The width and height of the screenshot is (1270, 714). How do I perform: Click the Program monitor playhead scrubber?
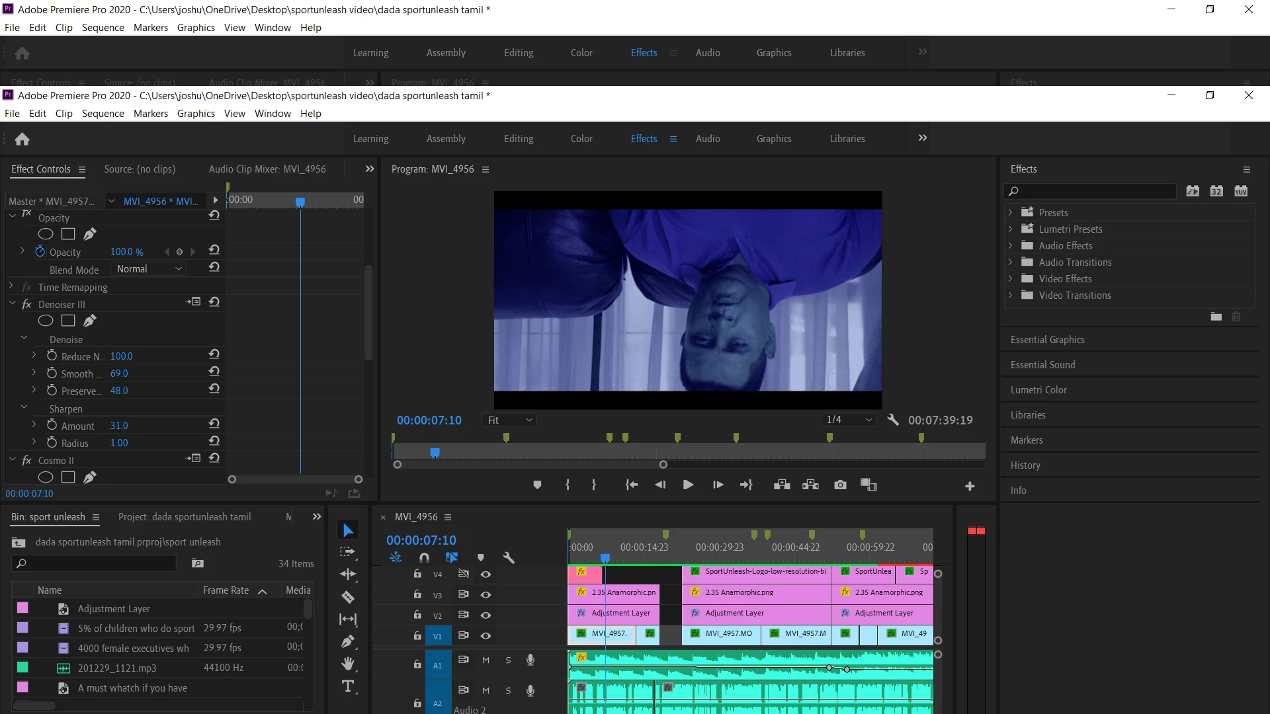435,452
